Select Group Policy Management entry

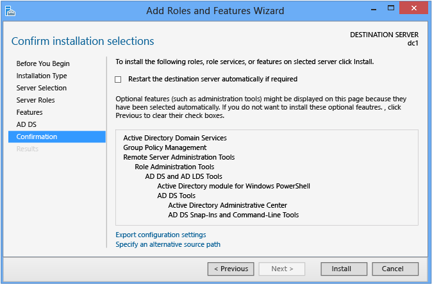click(x=165, y=147)
